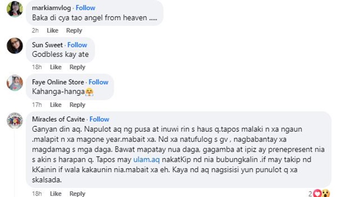The width and height of the screenshot is (349, 197).
Task: Reply to markiamvlog's comment
Action: tap(74, 31)
